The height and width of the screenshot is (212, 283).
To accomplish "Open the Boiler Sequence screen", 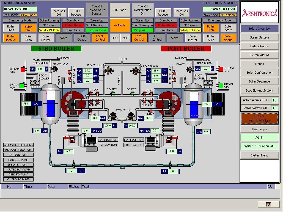I will point(259,81).
